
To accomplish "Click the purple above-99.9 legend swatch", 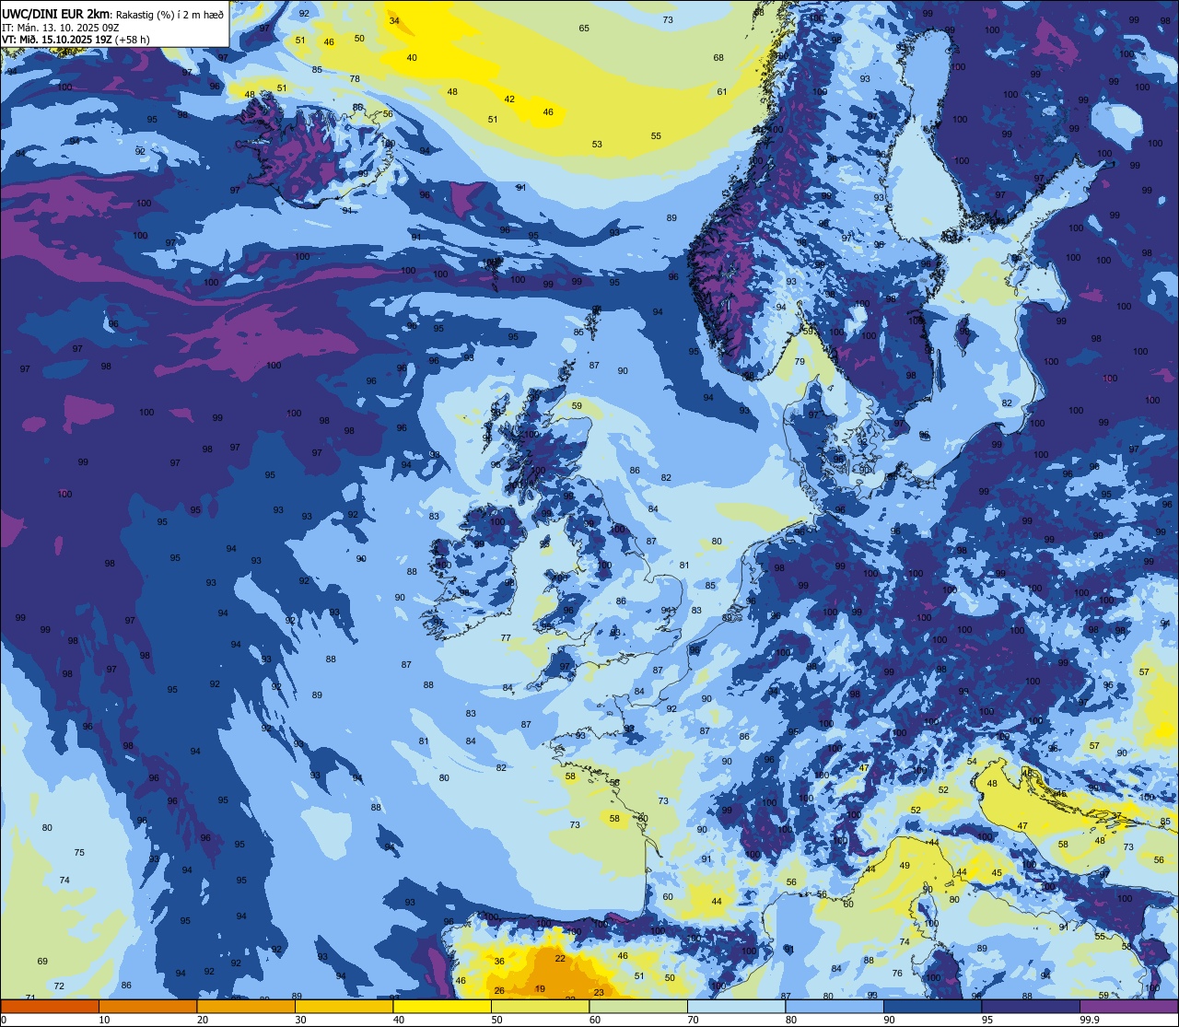I will pos(1128,1006).
